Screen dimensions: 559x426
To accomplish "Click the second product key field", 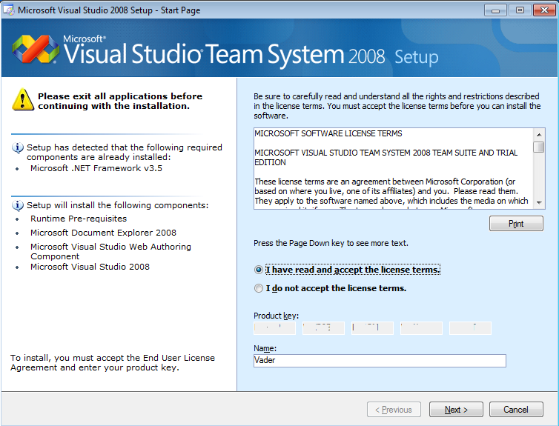I will [x=323, y=328].
